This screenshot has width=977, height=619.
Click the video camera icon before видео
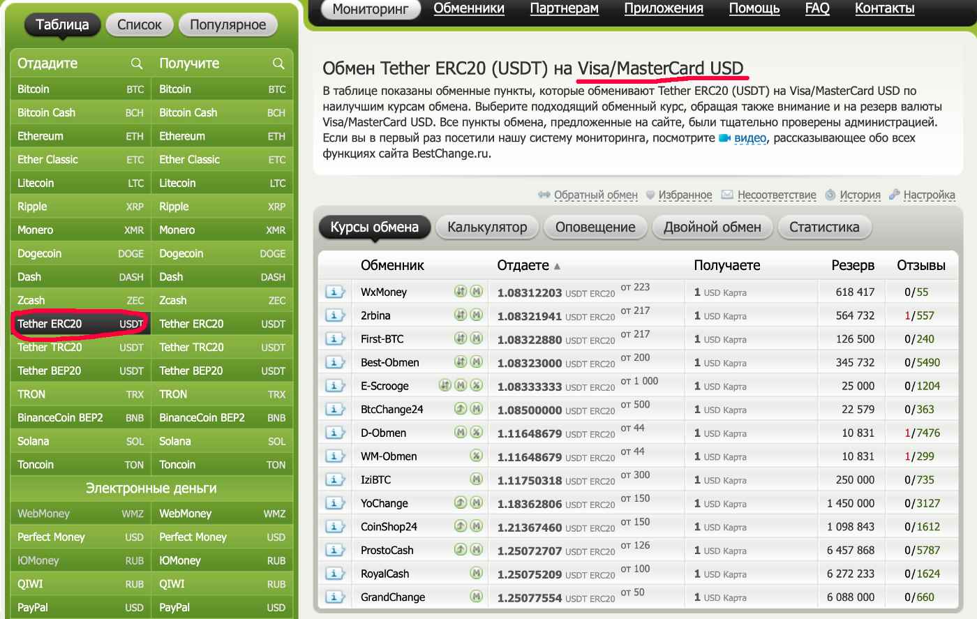pyautogui.click(x=724, y=138)
